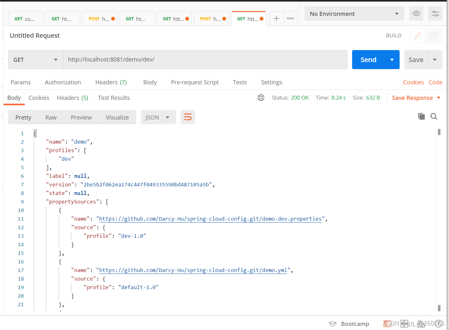Expand the No Environment dropdown
This screenshot has height=330, width=449.
tap(354, 14)
